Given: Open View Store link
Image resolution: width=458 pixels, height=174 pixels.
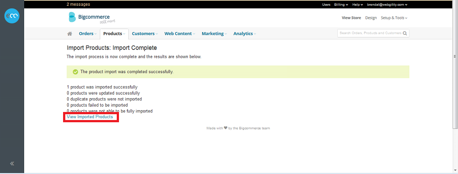Looking at the screenshot, I should (x=352, y=18).
